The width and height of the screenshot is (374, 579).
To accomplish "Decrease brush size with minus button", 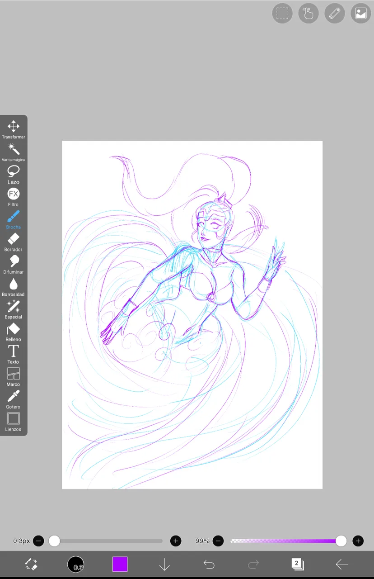I will click(38, 541).
